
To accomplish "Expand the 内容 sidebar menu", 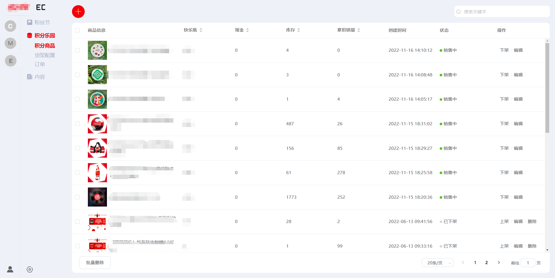I will point(40,77).
